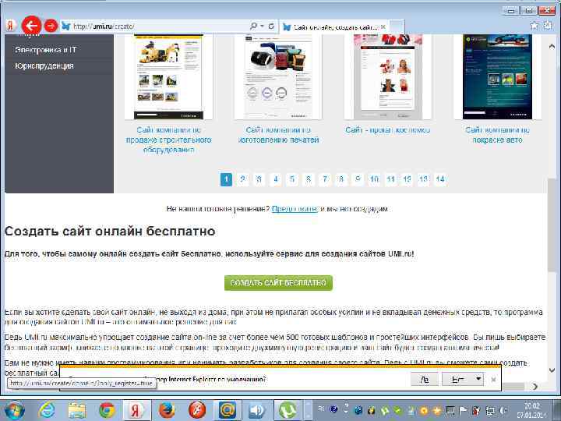Screen dimensions: 561x421
Task: Open uTorrent from the taskbar
Action: (x=287, y=410)
